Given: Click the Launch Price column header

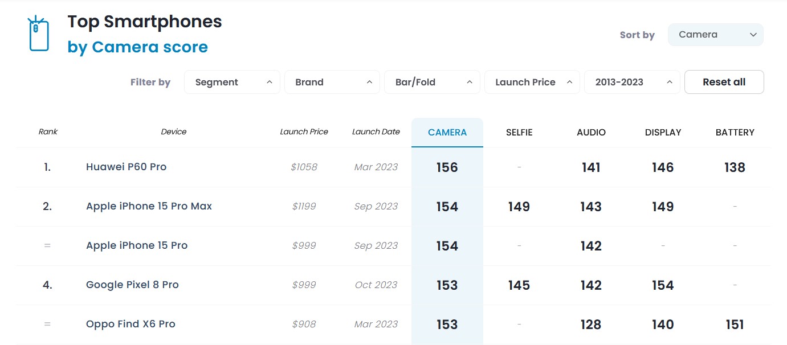Looking at the screenshot, I should point(304,132).
